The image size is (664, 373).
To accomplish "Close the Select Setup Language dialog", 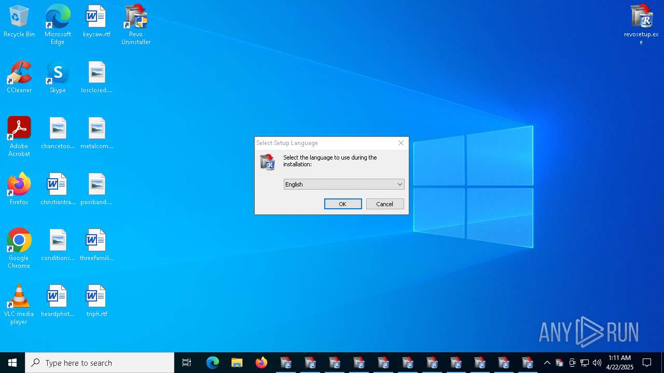I will (x=401, y=143).
